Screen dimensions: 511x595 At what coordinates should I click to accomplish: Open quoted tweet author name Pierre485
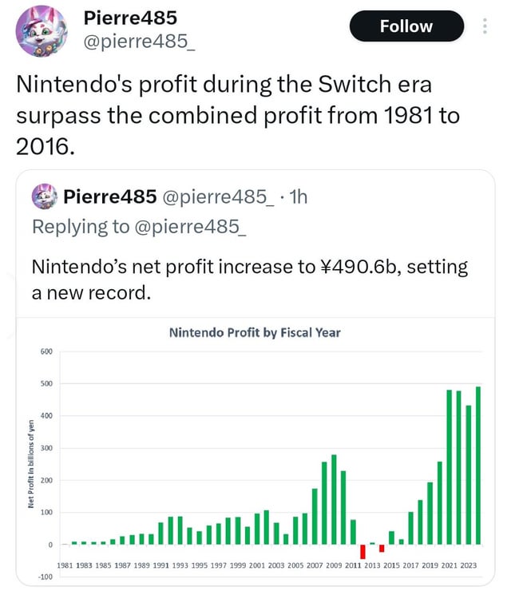pyautogui.click(x=110, y=196)
